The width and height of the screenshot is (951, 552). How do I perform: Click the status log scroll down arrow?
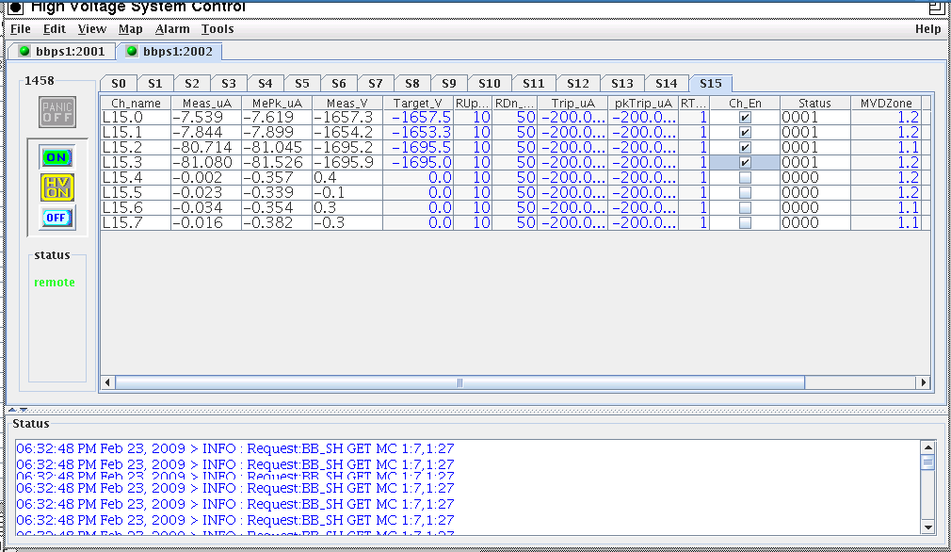[928, 528]
